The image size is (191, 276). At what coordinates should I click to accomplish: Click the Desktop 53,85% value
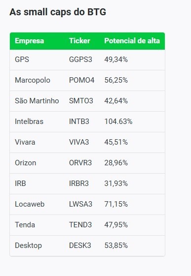pyautogui.click(x=116, y=245)
